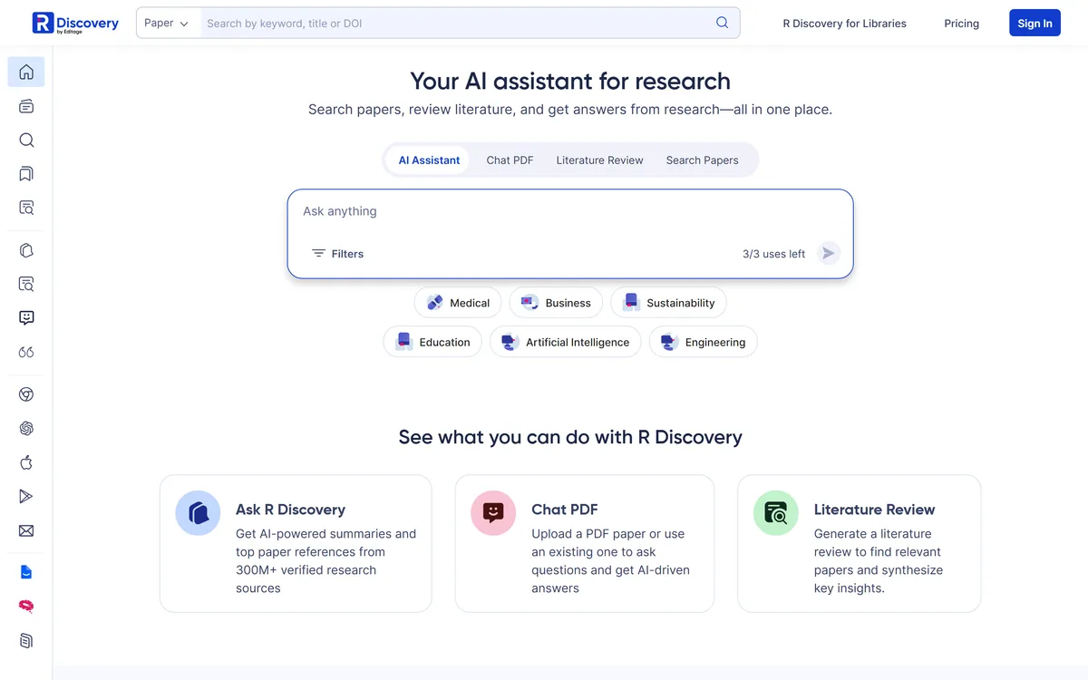Choose the Business topic chip

point(556,303)
